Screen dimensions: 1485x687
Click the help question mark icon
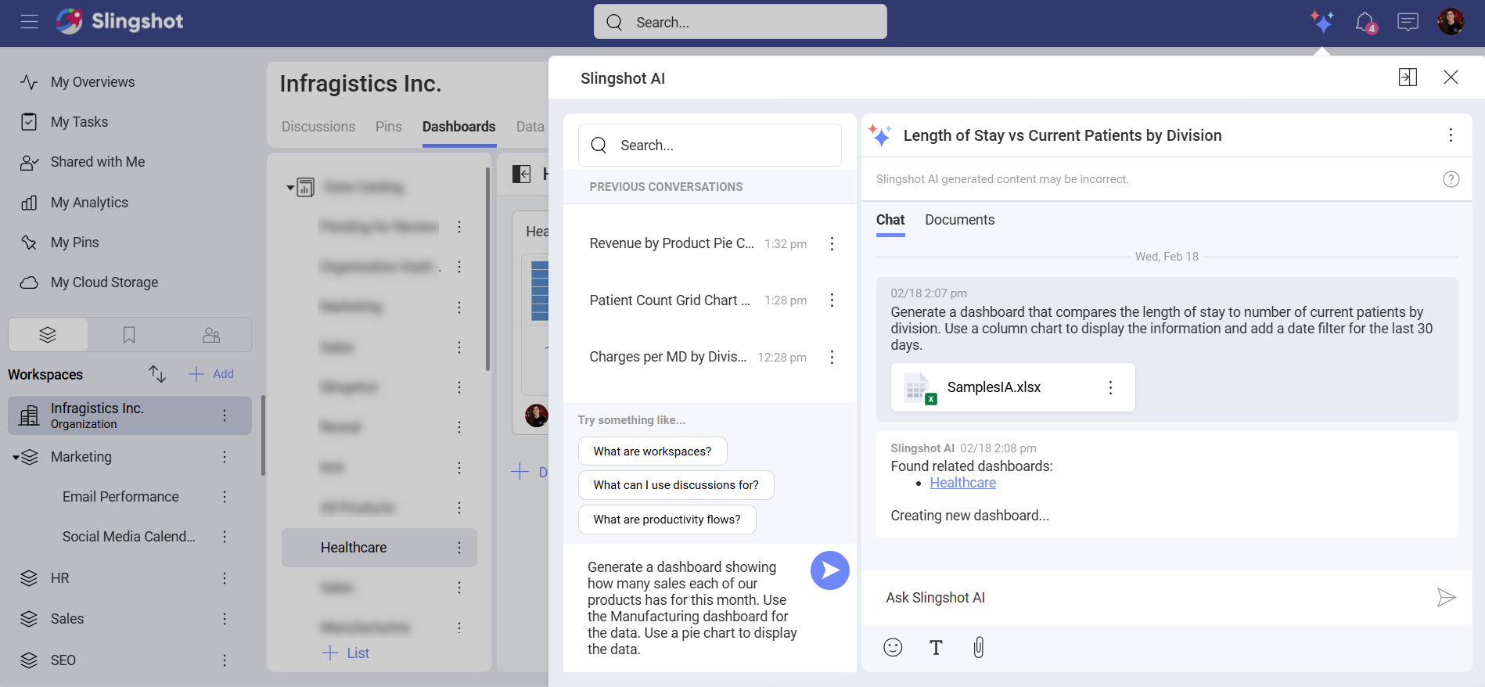click(1451, 179)
